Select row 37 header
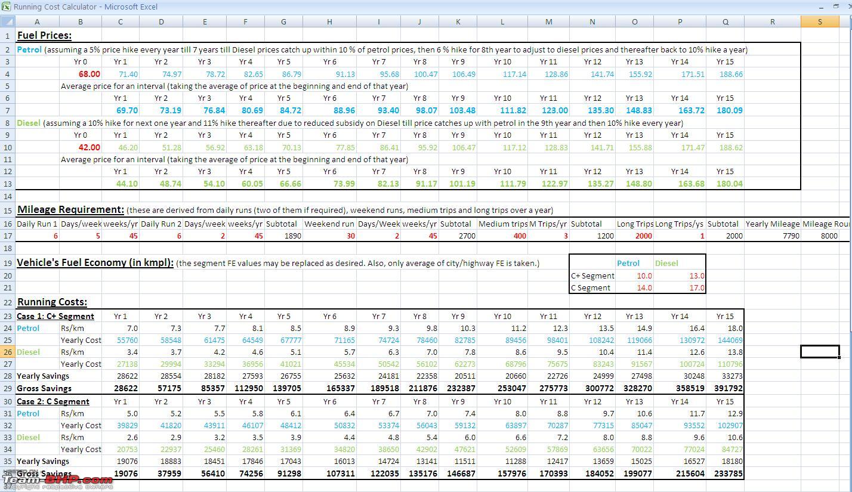 [x=8, y=487]
